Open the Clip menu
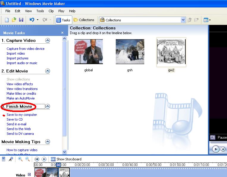The height and width of the screenshot is (177, 227). point(51,11)
